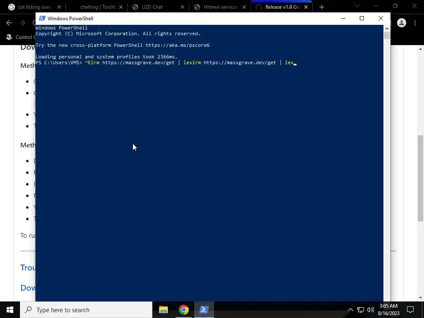The width and height of the screenshot is (424, 318).
Task: Click the PowerShell scrollbar thumb
Action: (x=387, y=36)
